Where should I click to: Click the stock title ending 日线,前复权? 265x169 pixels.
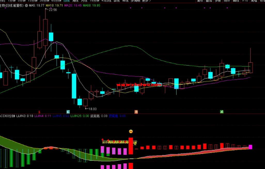[x=12, y=6]
